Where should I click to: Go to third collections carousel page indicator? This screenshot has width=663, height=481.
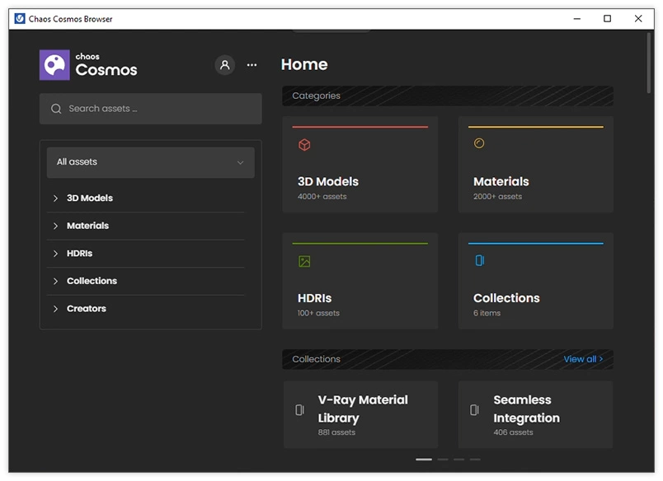(458, 460)
